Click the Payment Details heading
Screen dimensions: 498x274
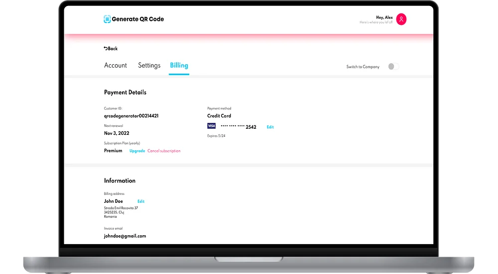pos(125,92)
